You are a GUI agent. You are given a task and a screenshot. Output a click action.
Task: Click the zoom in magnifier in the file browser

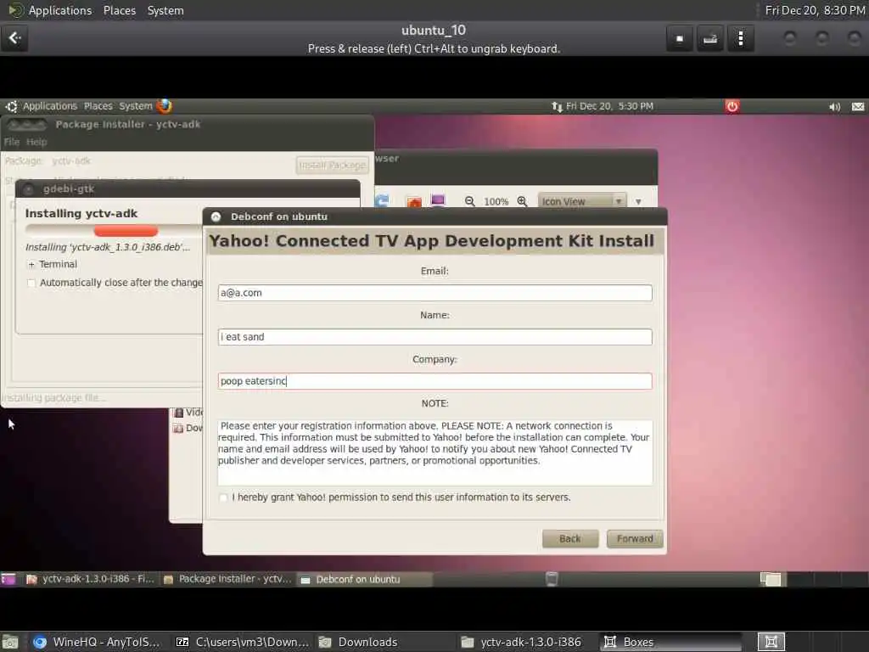click(x=522, y=201)
